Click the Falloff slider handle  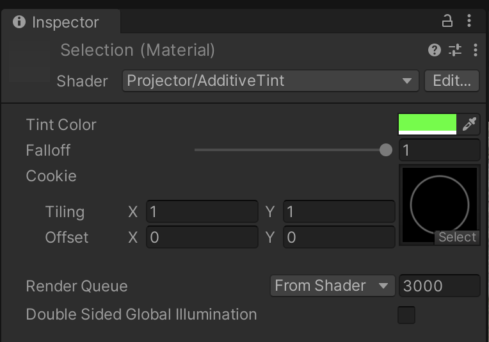pos(386,151)
